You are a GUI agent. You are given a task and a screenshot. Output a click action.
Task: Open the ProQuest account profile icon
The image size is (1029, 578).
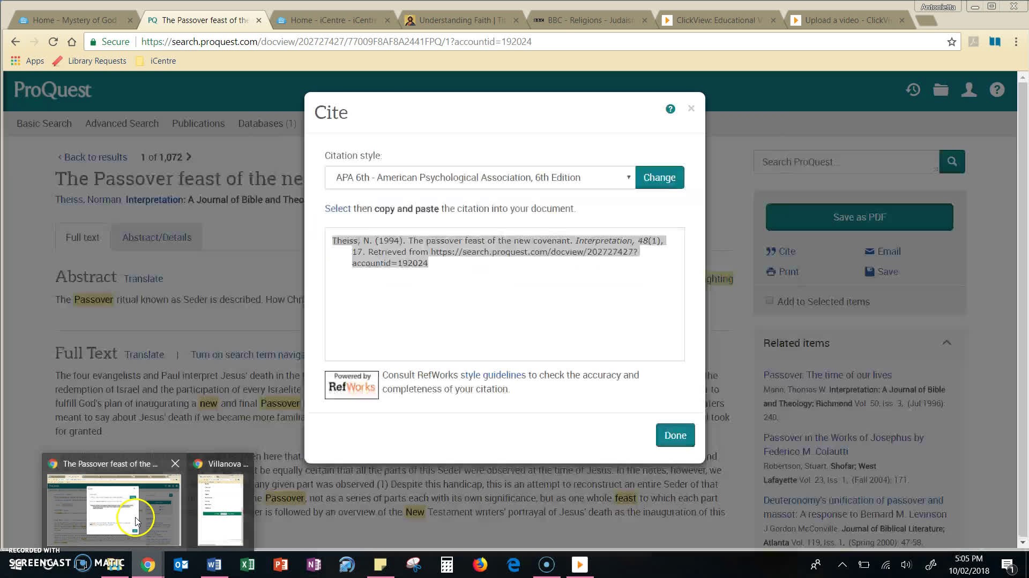(x=969, y=90)
